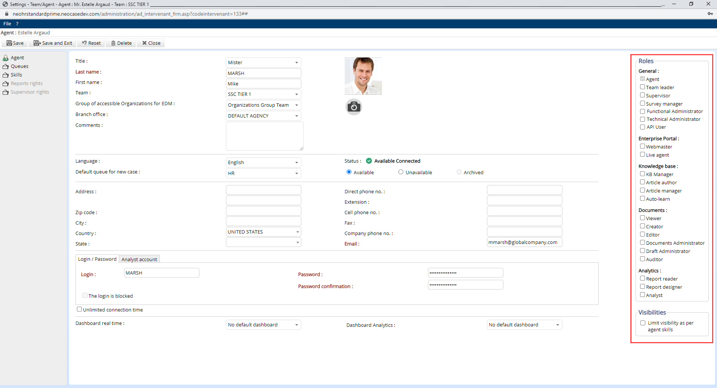Open Reports rights settings
Image resolution: width=717 pixels, height=388 pixels.
[27, 83]
